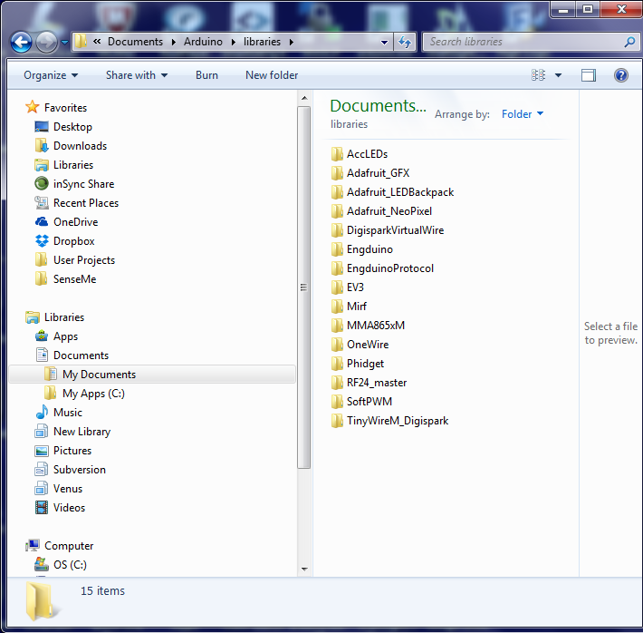The height and width of the screenshot is (633, 643).
Task: Click libraries in the address breadcrumb
Action: [262, 42]
